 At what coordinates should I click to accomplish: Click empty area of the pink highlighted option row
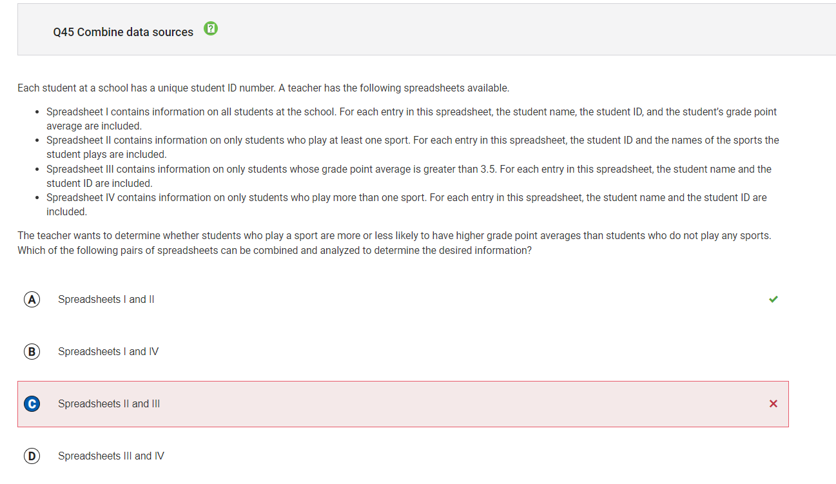click(451, 403)
